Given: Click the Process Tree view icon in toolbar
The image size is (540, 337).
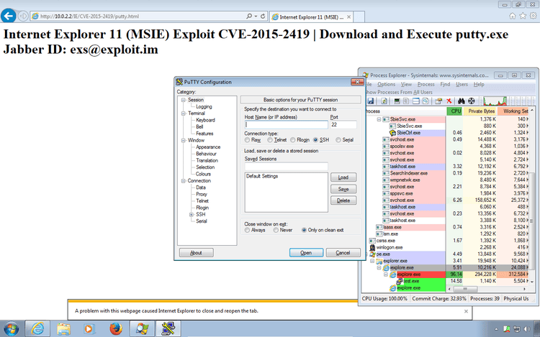Looking at the screenshot, I should [406, 101].
